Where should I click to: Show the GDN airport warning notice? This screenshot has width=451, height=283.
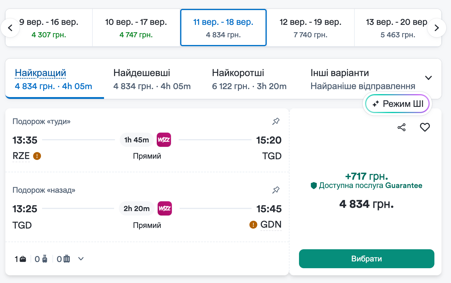tap(253, 225)
